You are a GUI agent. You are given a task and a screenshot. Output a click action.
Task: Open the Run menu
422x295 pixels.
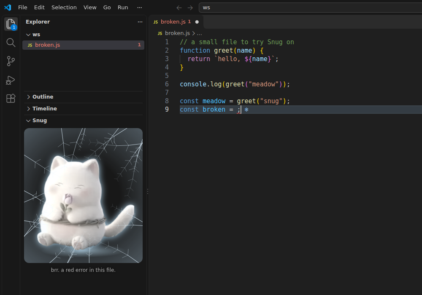point(123,8)
